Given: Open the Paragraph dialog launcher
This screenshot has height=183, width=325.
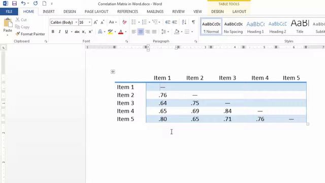Looking at the screenshot, I should tap(196, 42).
